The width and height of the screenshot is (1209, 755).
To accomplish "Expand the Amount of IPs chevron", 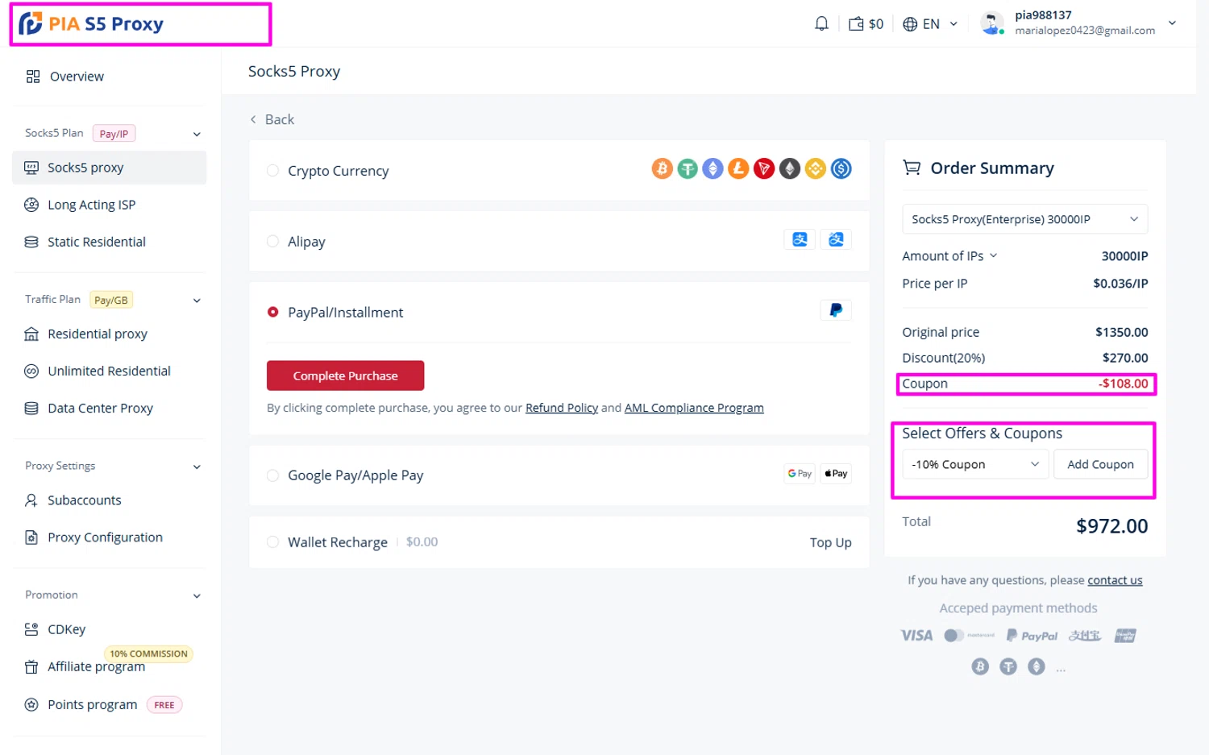I will click(993, 255).
